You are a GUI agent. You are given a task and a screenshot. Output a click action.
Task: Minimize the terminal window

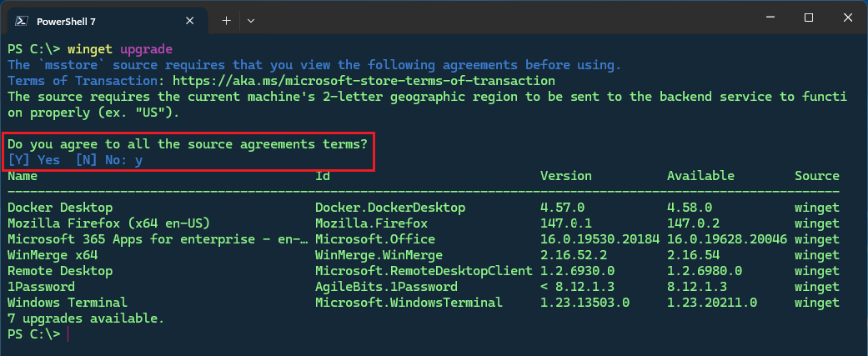[x=770, y=18]
